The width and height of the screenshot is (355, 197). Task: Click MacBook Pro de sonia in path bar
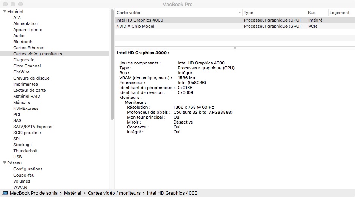point(33,193)
